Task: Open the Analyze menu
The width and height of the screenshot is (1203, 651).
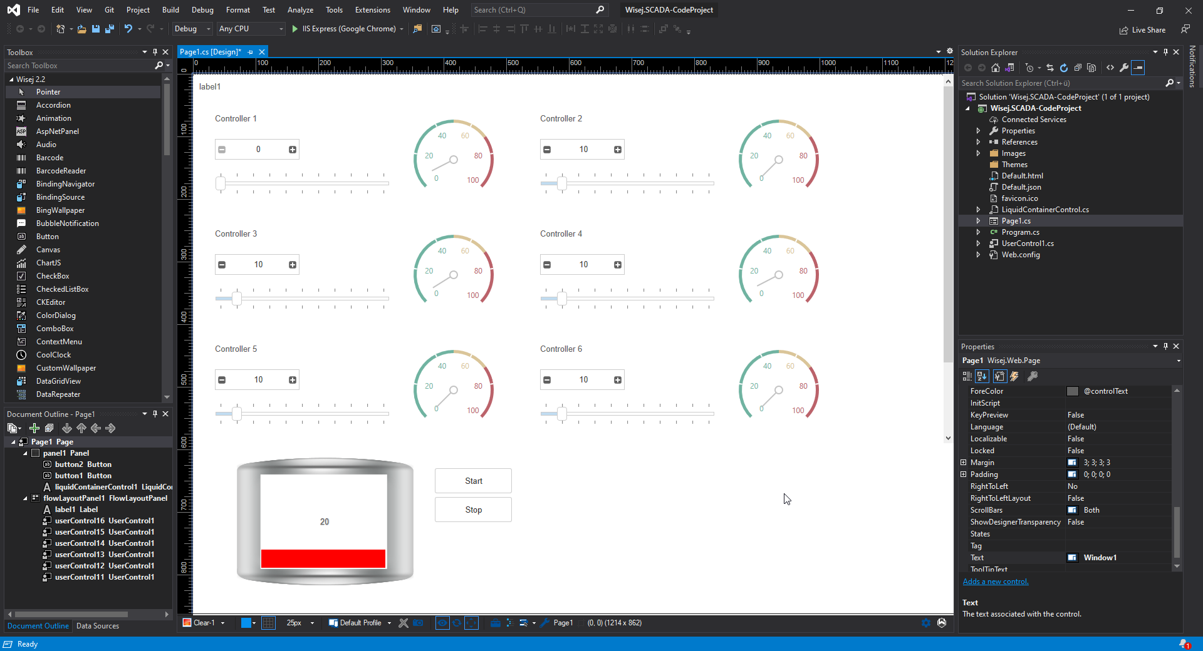Action: 300,10
